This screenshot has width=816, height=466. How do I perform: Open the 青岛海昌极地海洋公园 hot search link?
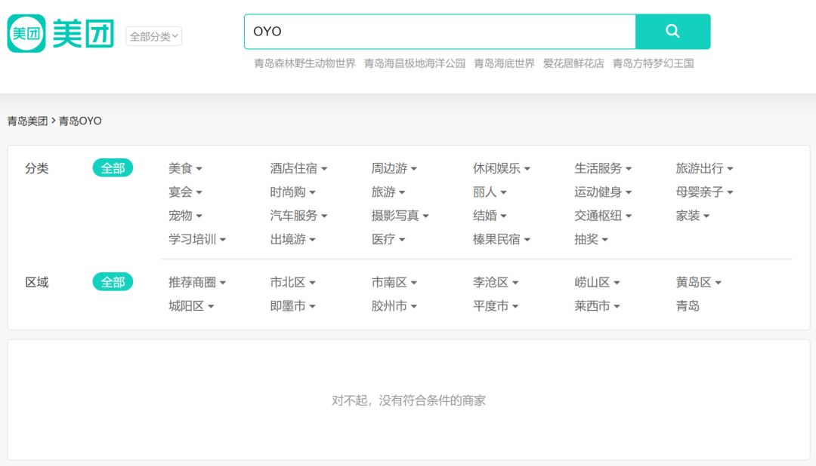click(416, 63)
